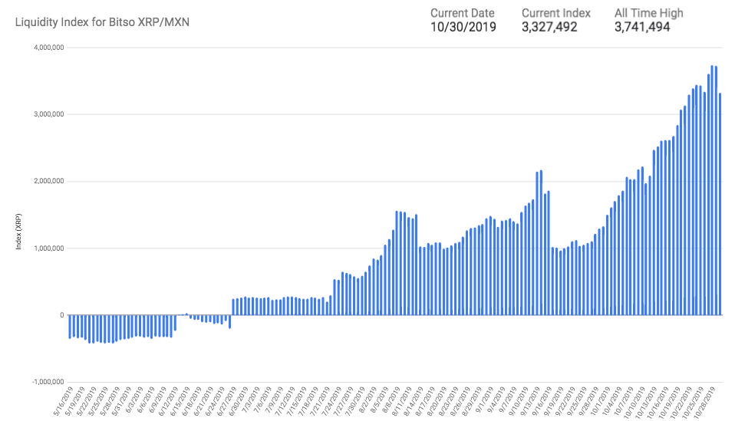Click the x-axis date "5/16/2019"
Image resolution: width=735 pixels, height=421 pixels.
[x=64, y=400]
